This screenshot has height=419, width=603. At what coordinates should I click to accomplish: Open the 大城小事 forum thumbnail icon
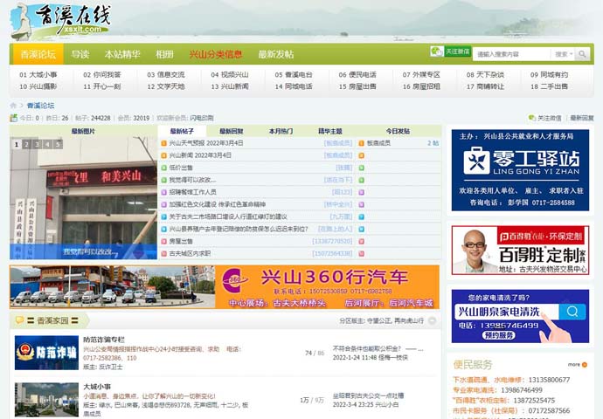pos(45,399)
